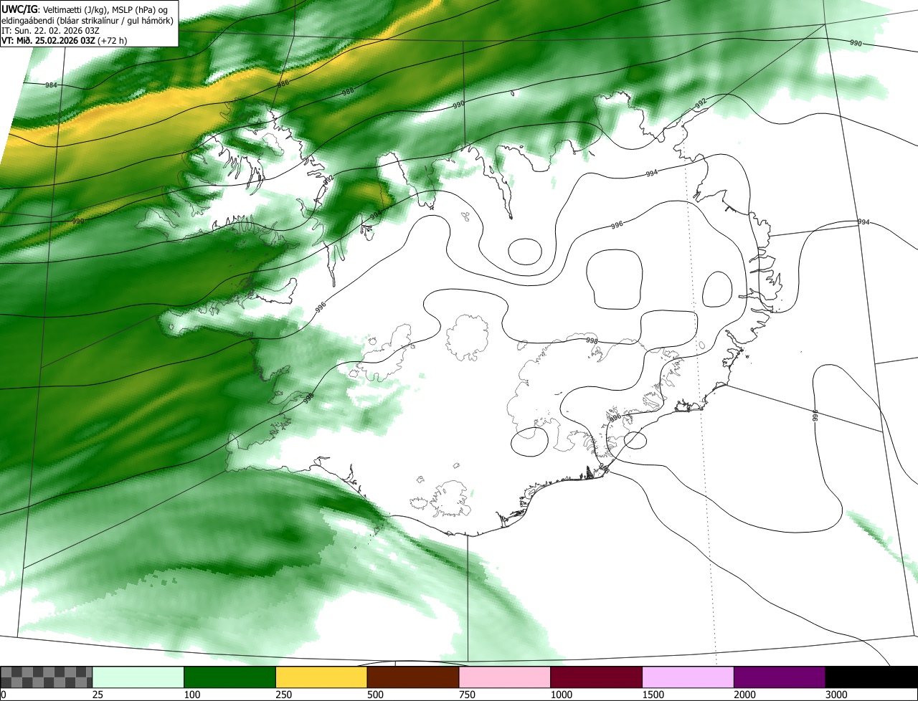Click the '25' legend scale value
The width and height of the screenshot is (918, 701).
pyautogui.click(x=98, y=695)
